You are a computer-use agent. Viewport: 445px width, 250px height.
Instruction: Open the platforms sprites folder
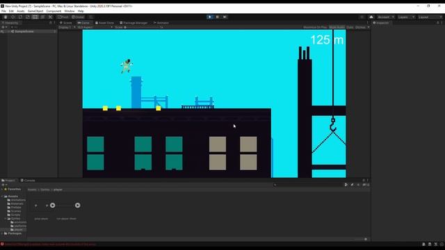click(x=19, y=226)
